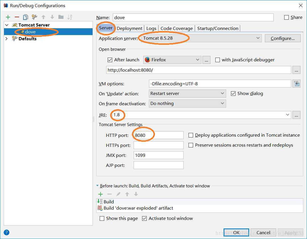
Task: Open On frame deactivation Do nothing dropdown
Action: 187,104
